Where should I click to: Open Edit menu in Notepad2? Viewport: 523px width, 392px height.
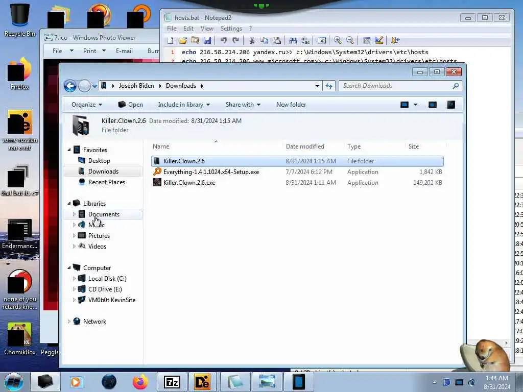click(x=188, y=29)
